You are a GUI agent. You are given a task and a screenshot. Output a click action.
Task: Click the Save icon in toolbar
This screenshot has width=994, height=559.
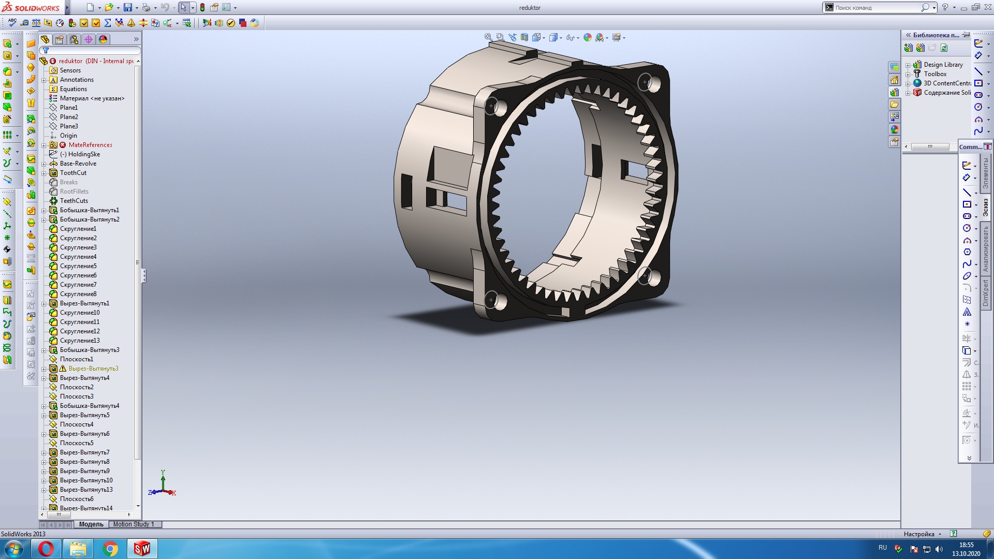point(127,8)
